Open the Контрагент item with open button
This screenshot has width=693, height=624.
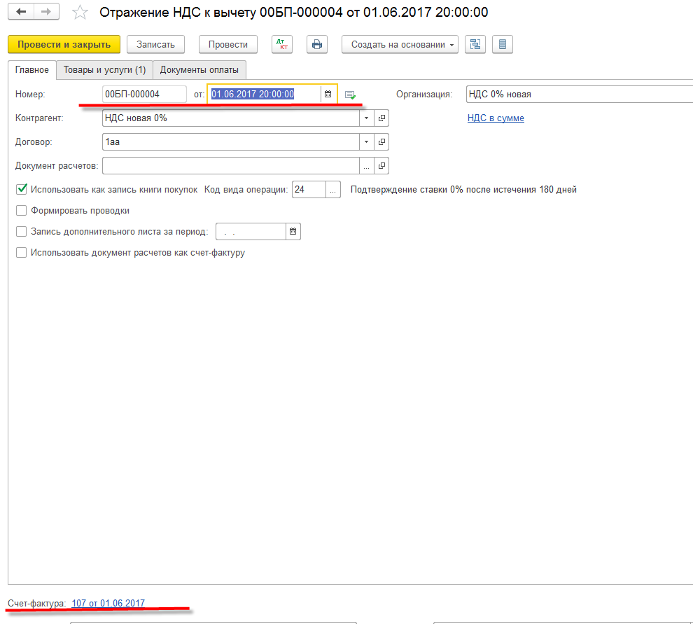(381, 118)
